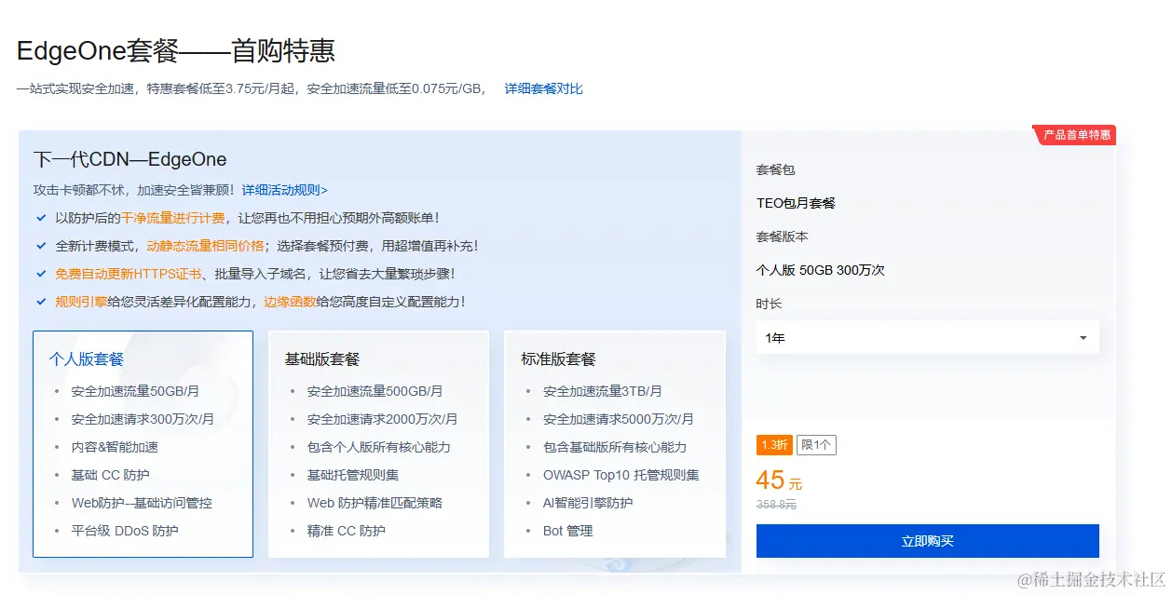Click the 下一代CDN—EdgeOne title
This screenshot has height=595, width=1172.
pos(129,159)
